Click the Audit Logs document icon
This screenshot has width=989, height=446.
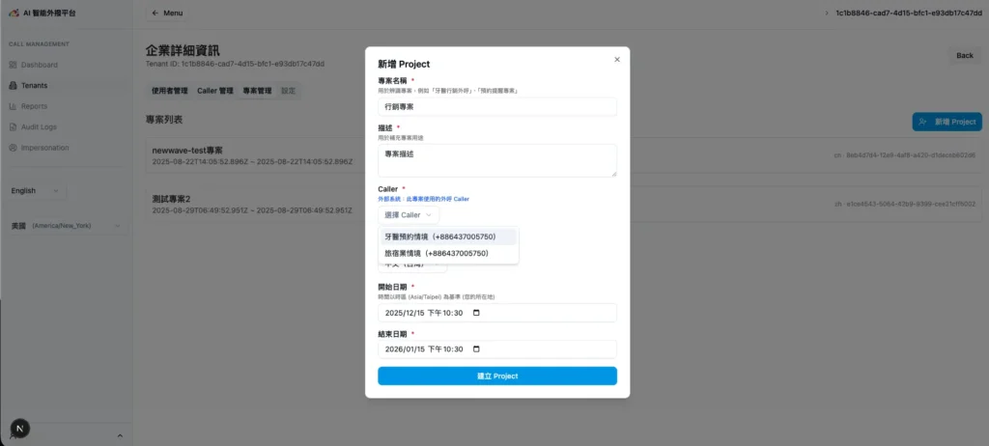tap(13, 126)
